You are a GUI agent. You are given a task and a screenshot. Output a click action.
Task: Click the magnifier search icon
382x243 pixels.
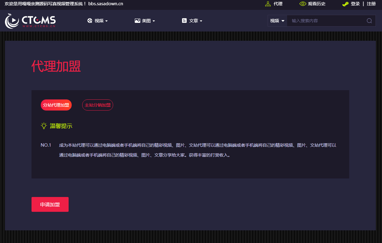369,21
